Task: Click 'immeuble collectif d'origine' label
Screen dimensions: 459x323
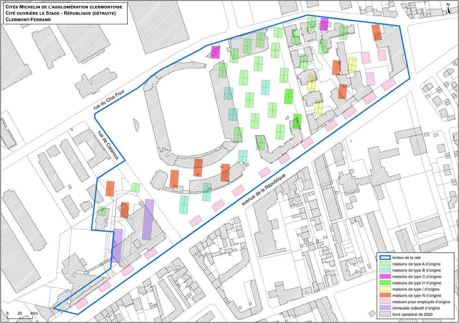Action: (416, 308)
